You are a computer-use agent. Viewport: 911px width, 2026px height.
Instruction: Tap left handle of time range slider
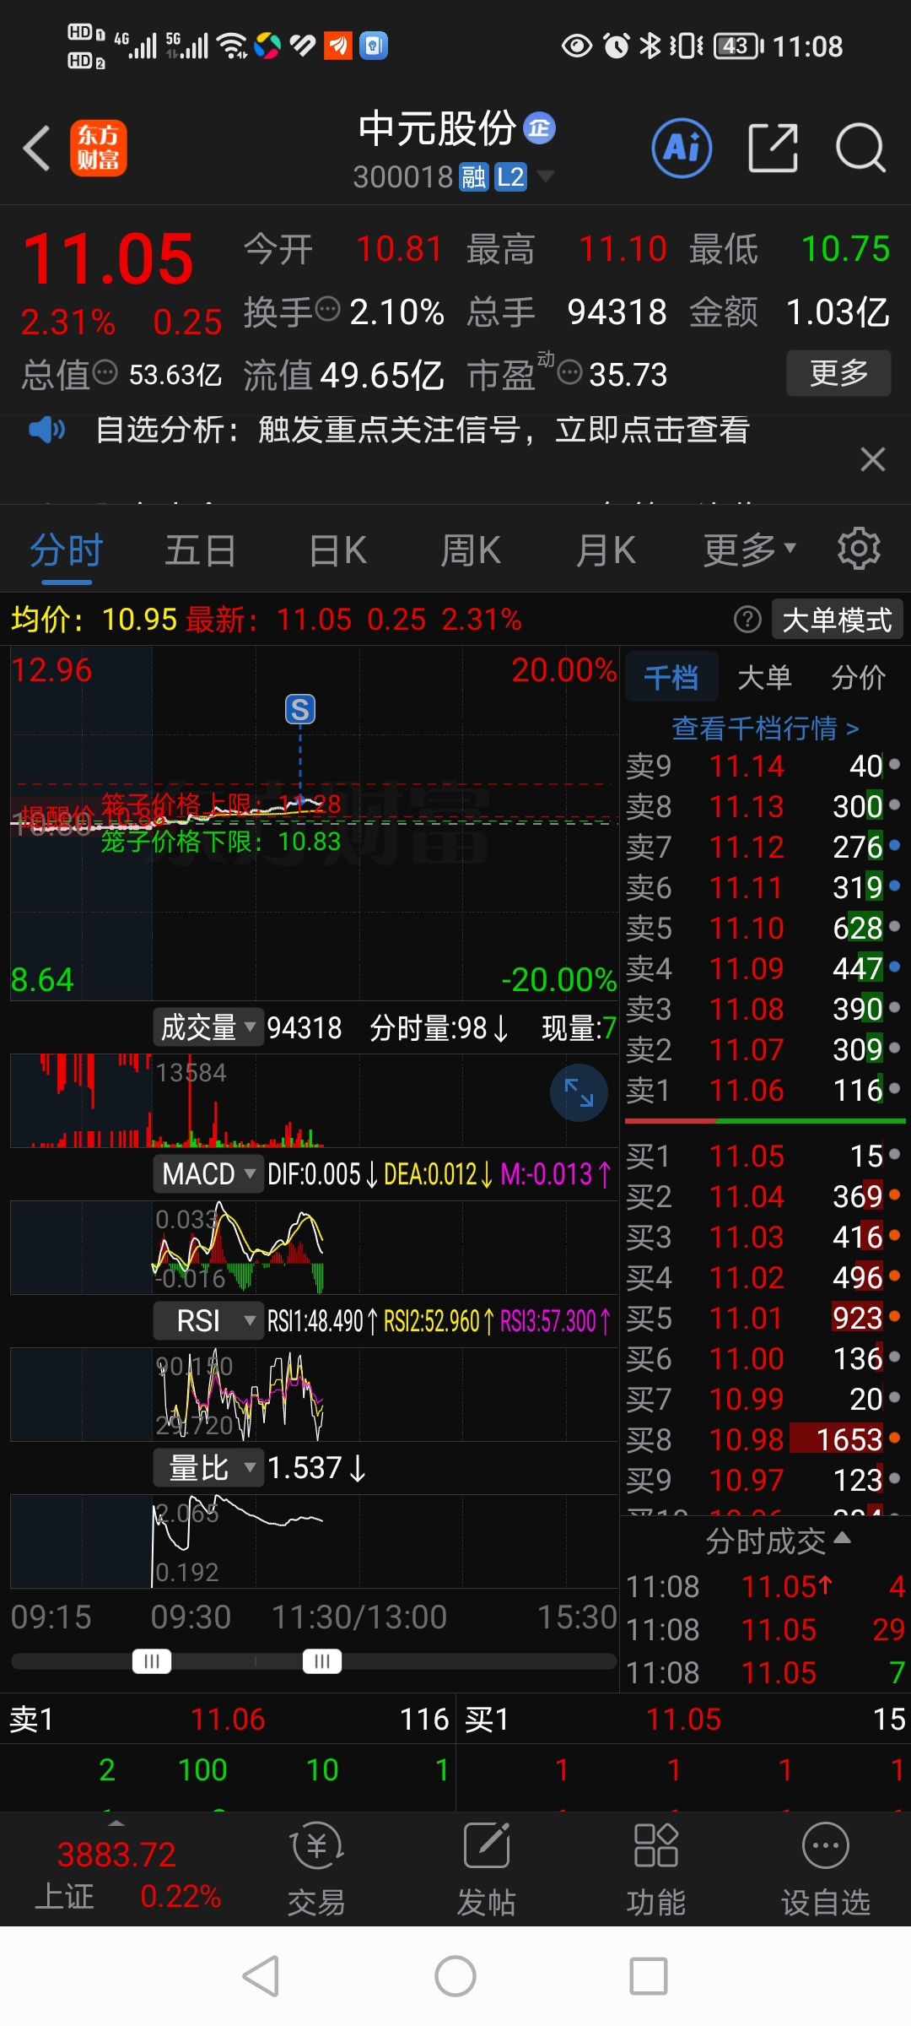click(x=152, y=1661)
